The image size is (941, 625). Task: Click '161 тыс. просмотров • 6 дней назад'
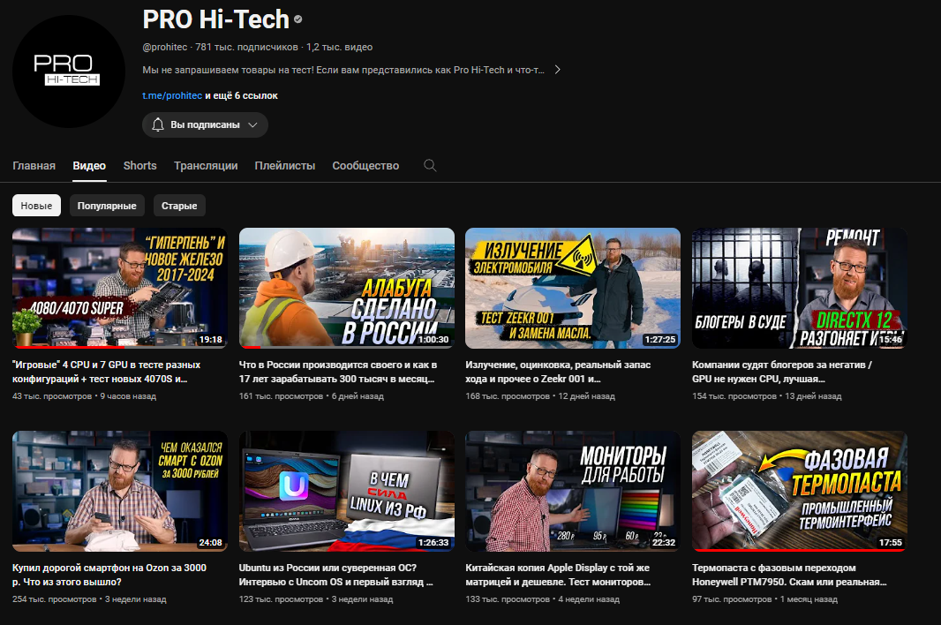pyautogui.click(x=312, y=396)
